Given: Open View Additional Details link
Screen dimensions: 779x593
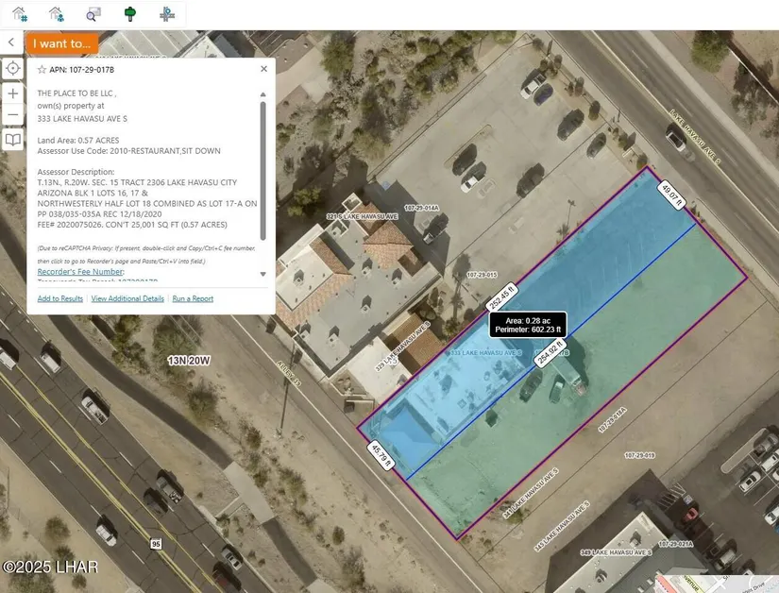Looking at the screenshot, I should tap(127, 298).
